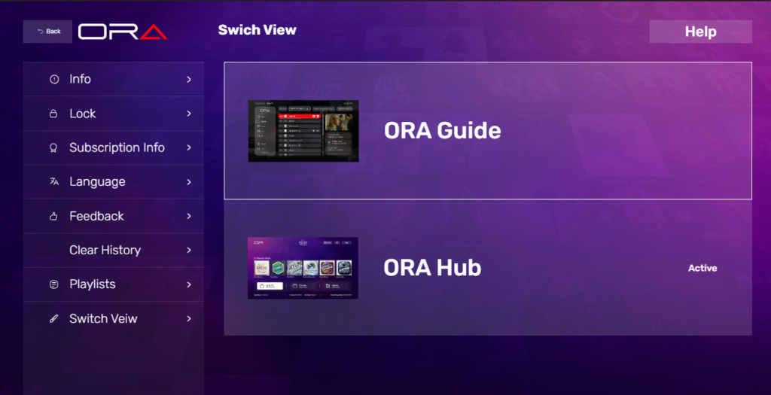Open the Playlists menu item
This screenshot has height=395, width=771.
(114, 284)
